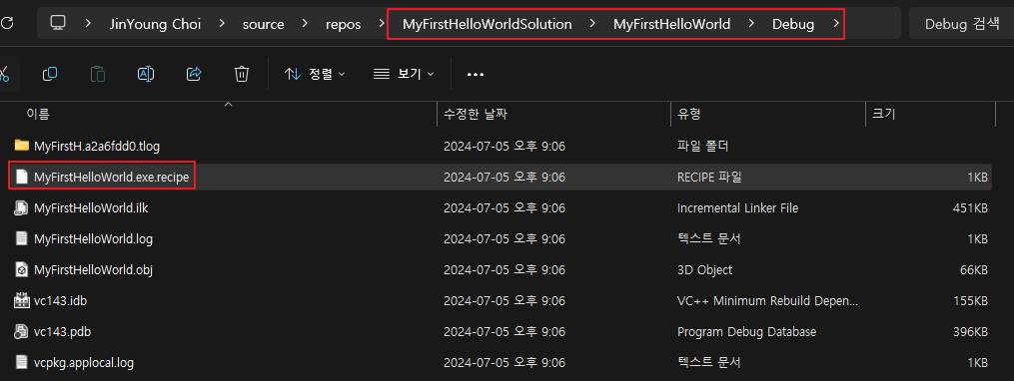The height and width of the screenshot is (381, 1014).
Task: Click the Share icon in toolbar
Action: pos(194,74)
